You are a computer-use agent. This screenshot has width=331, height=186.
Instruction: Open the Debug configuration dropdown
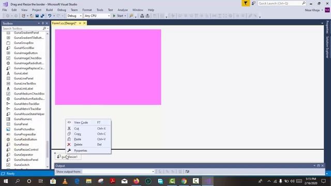pos(74,16)
